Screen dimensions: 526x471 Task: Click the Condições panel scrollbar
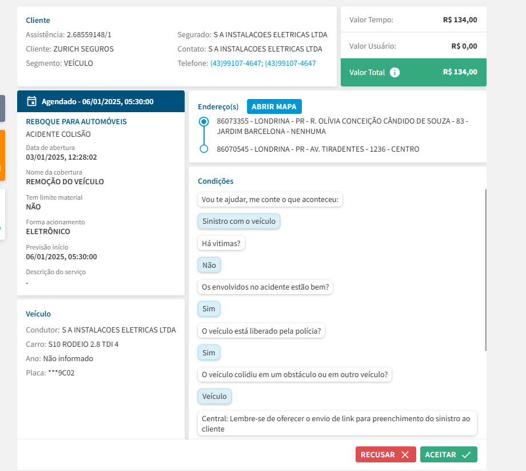coord(485,269)
